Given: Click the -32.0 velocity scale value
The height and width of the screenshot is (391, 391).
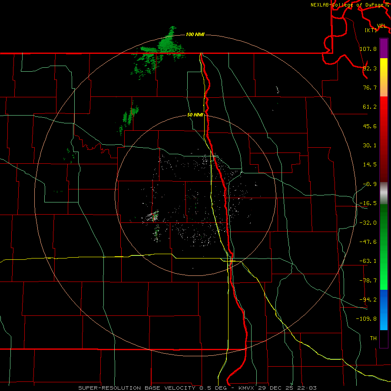Looking at the screenshot, I should [368, 223].
